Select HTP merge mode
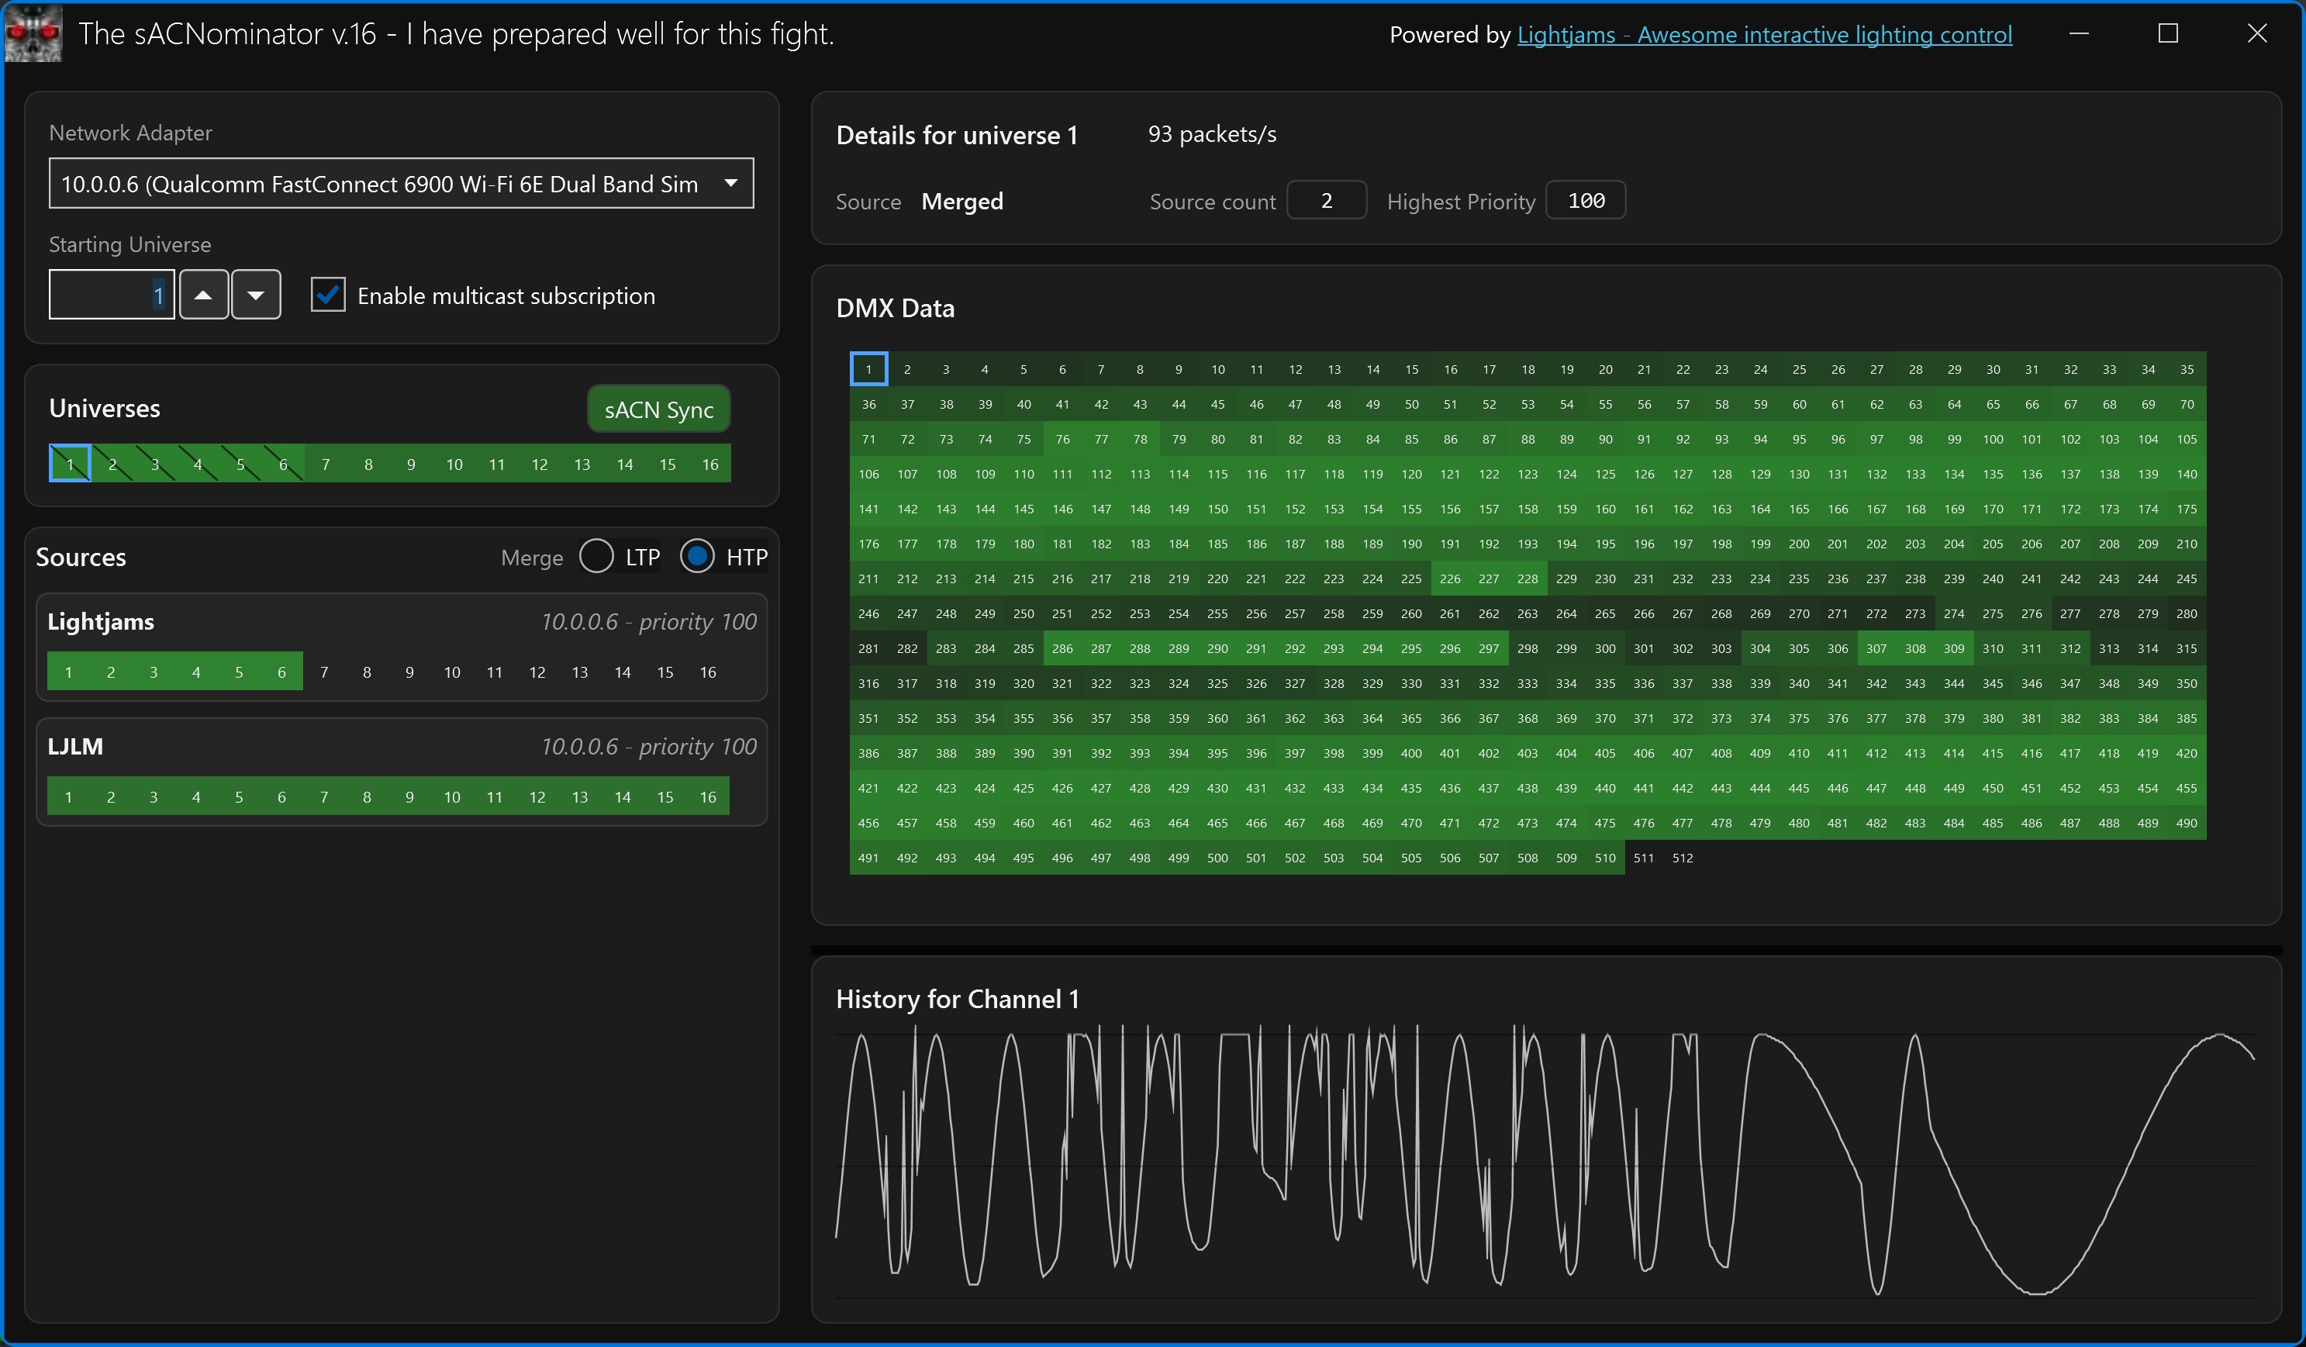The width and height of the screenshot is (2306, 1347). 697,556
